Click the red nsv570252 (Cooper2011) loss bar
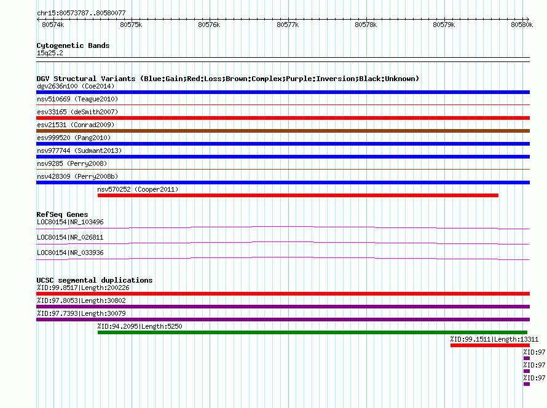 pyautogui.click(x=298, y=195)
